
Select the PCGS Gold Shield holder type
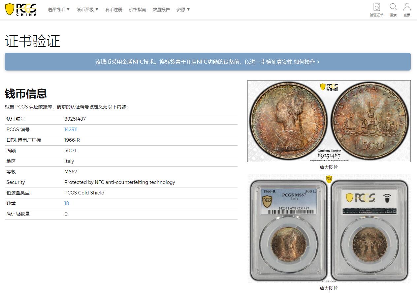coord(84,193)
